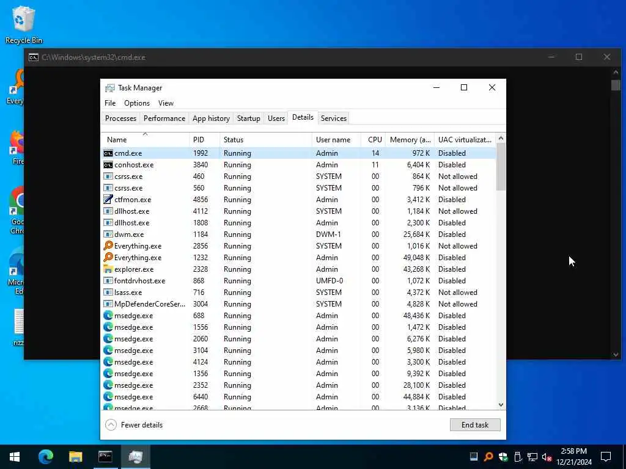Select the explorer.exe folder icon

pyautogui.click(x=108, y=269)
